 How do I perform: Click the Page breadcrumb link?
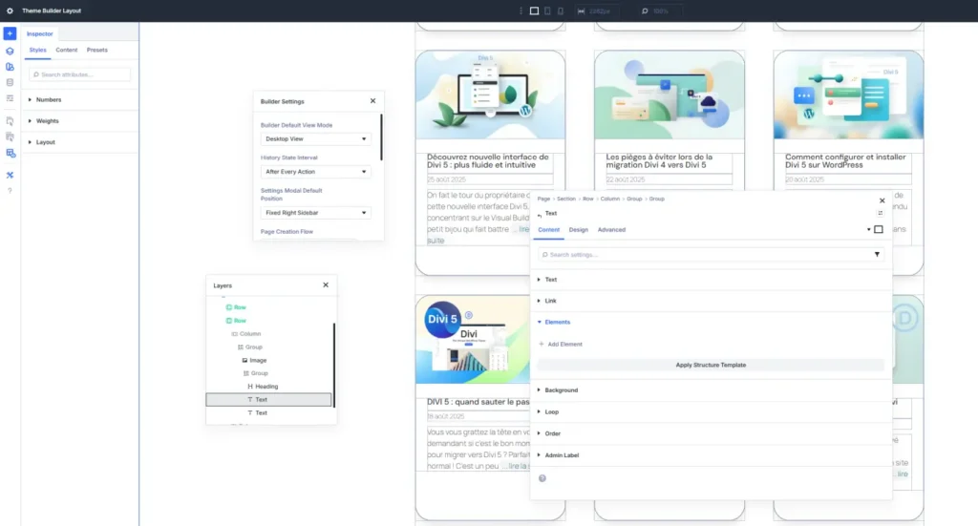[543, 199]
